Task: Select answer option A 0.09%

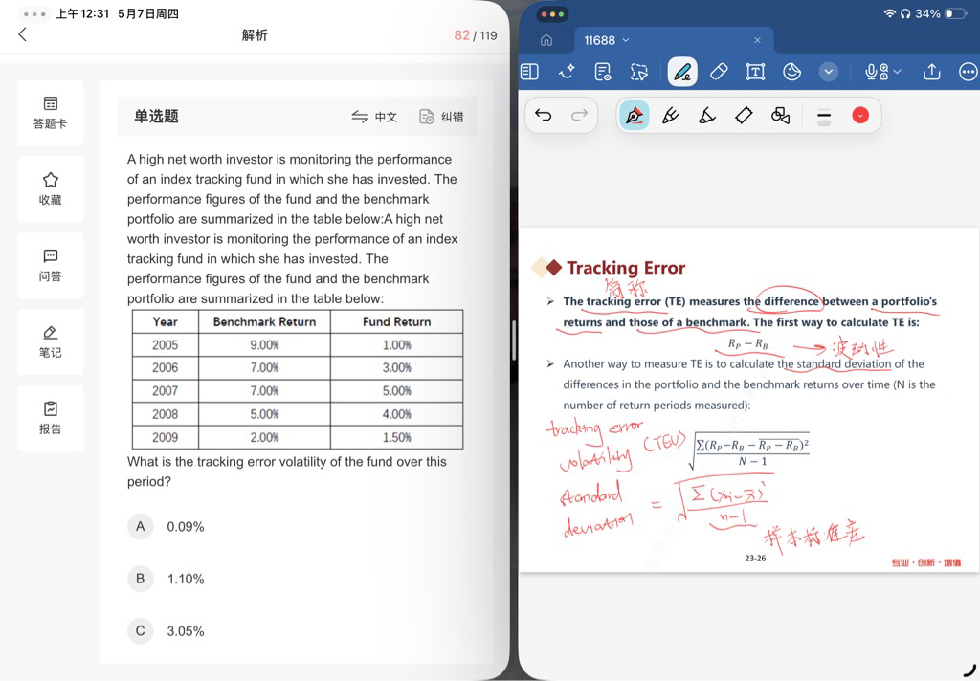Action: coord(167,527)
